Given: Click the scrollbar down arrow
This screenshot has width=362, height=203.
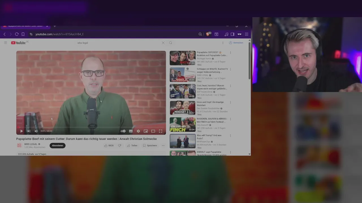Looking at the screenshot, I should point(249,154).
